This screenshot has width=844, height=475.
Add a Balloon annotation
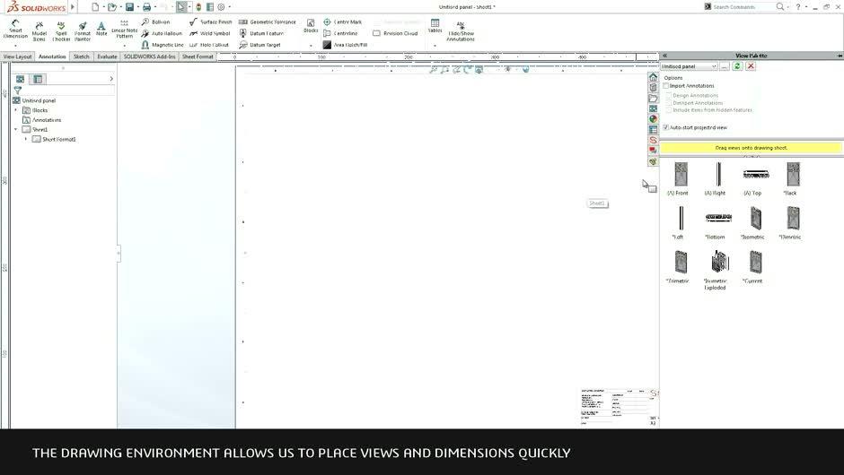pyautogui.click(x=154, y=22)
